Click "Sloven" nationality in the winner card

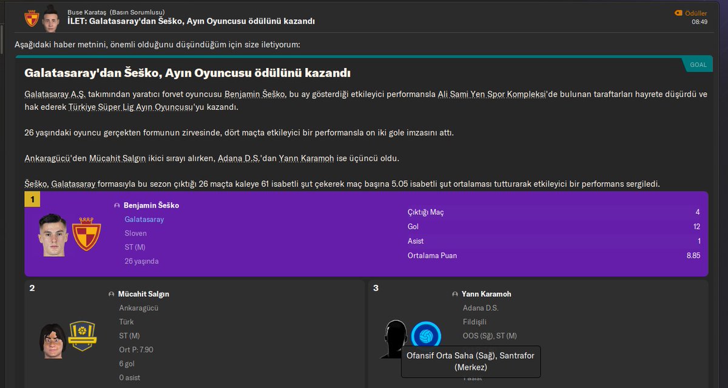click(x=135, y=233)
